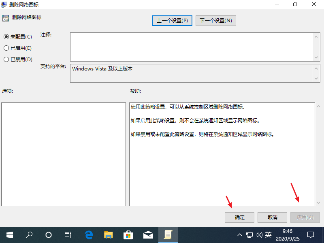The image size is (324, 243).
Task: Open the network icon in the system tray
Action: coord(250,235)
